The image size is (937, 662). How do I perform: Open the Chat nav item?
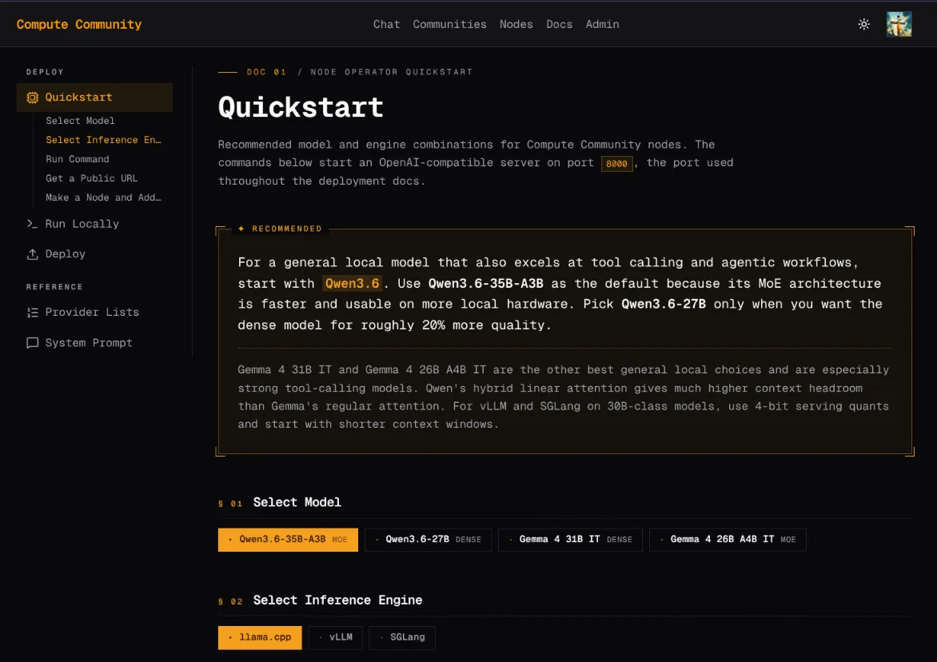[386, 25]
